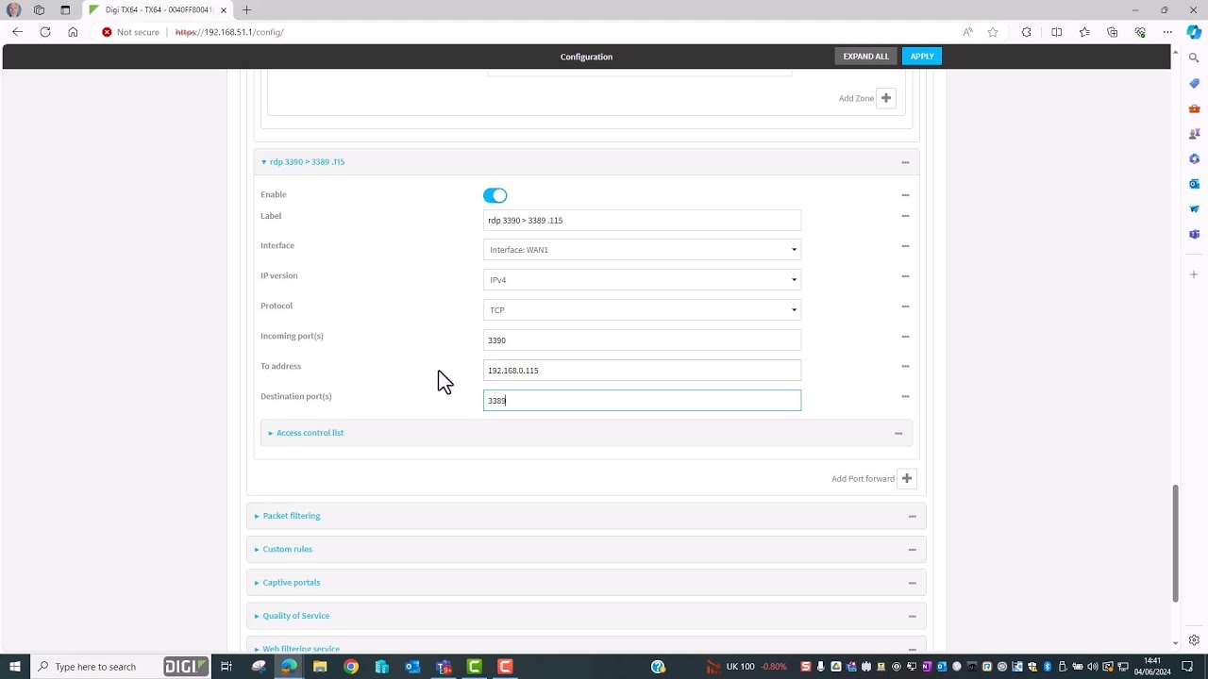This screenshot has height=679, width=1208.
Task: Open the Interface: WAN1 dropdown
Action: (642, 250)
